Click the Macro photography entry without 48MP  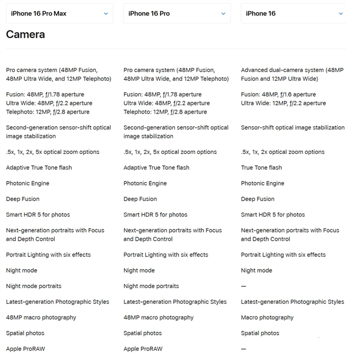pyautogui.click(x=267, y=317)
